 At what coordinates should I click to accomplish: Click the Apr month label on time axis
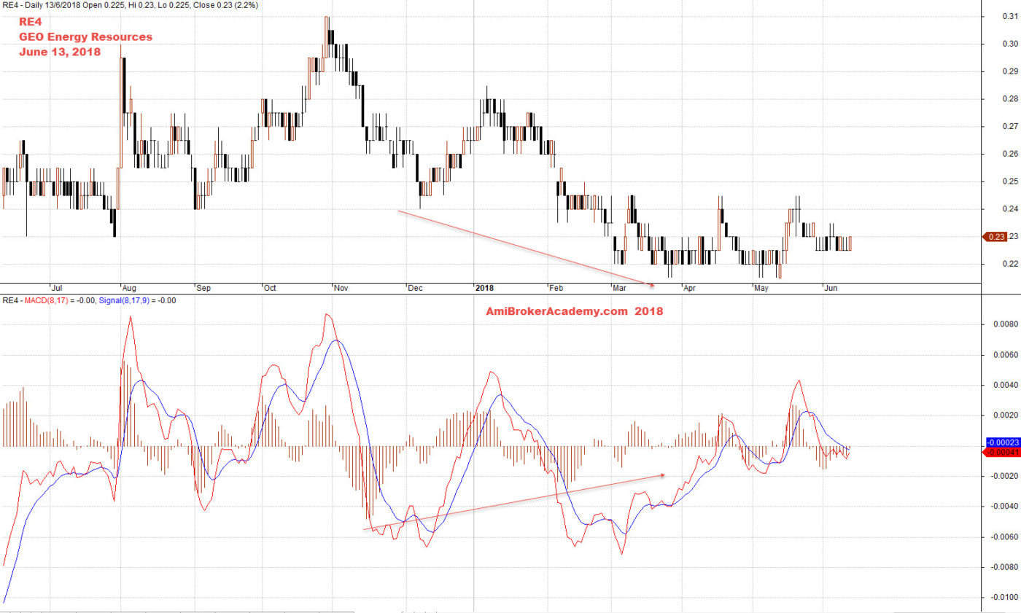[x=688, y=288]
